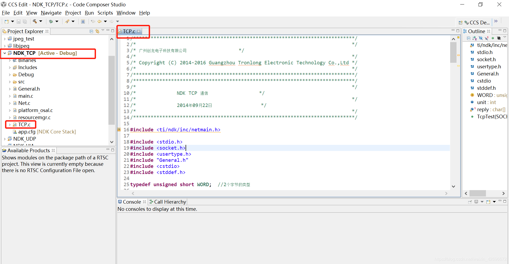Screen dimensions: 509x264
Task: Click the Toggle Block Selection toolbar icon
Action: (x=83, y=21)
